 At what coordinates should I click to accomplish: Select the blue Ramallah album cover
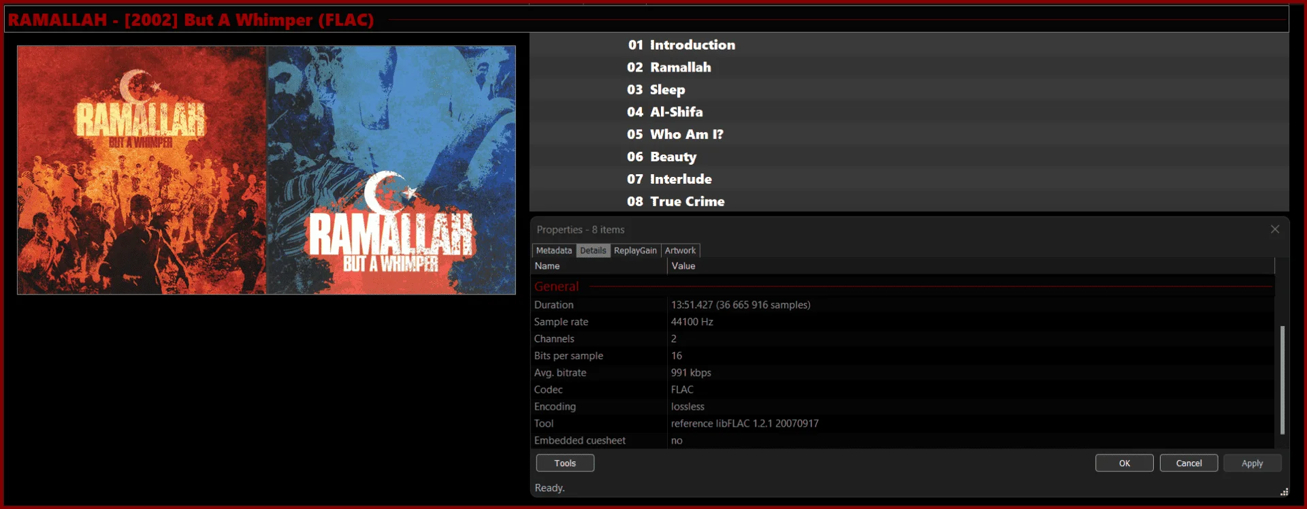(x=391, y=170)
